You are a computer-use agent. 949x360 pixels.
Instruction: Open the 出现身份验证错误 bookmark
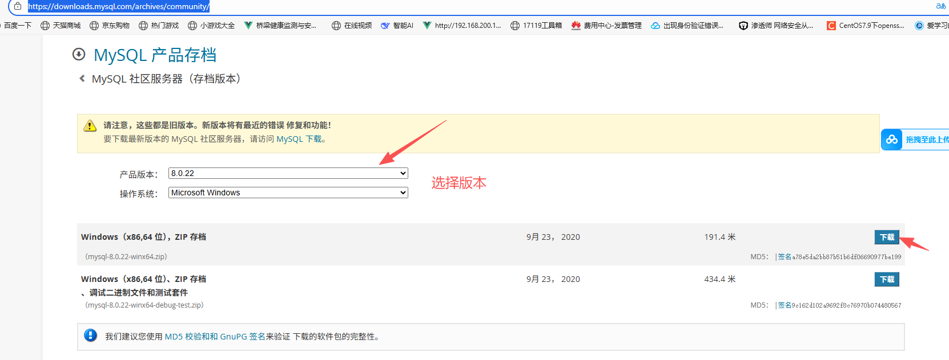point(687,26)
